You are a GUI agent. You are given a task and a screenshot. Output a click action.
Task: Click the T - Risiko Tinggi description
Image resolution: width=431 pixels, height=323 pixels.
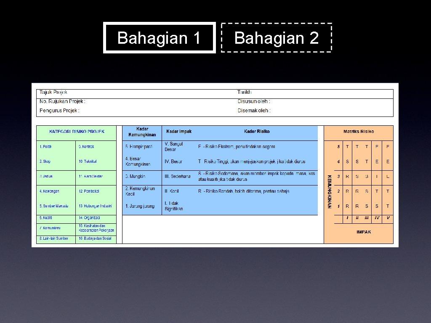[x=252, y=161]
